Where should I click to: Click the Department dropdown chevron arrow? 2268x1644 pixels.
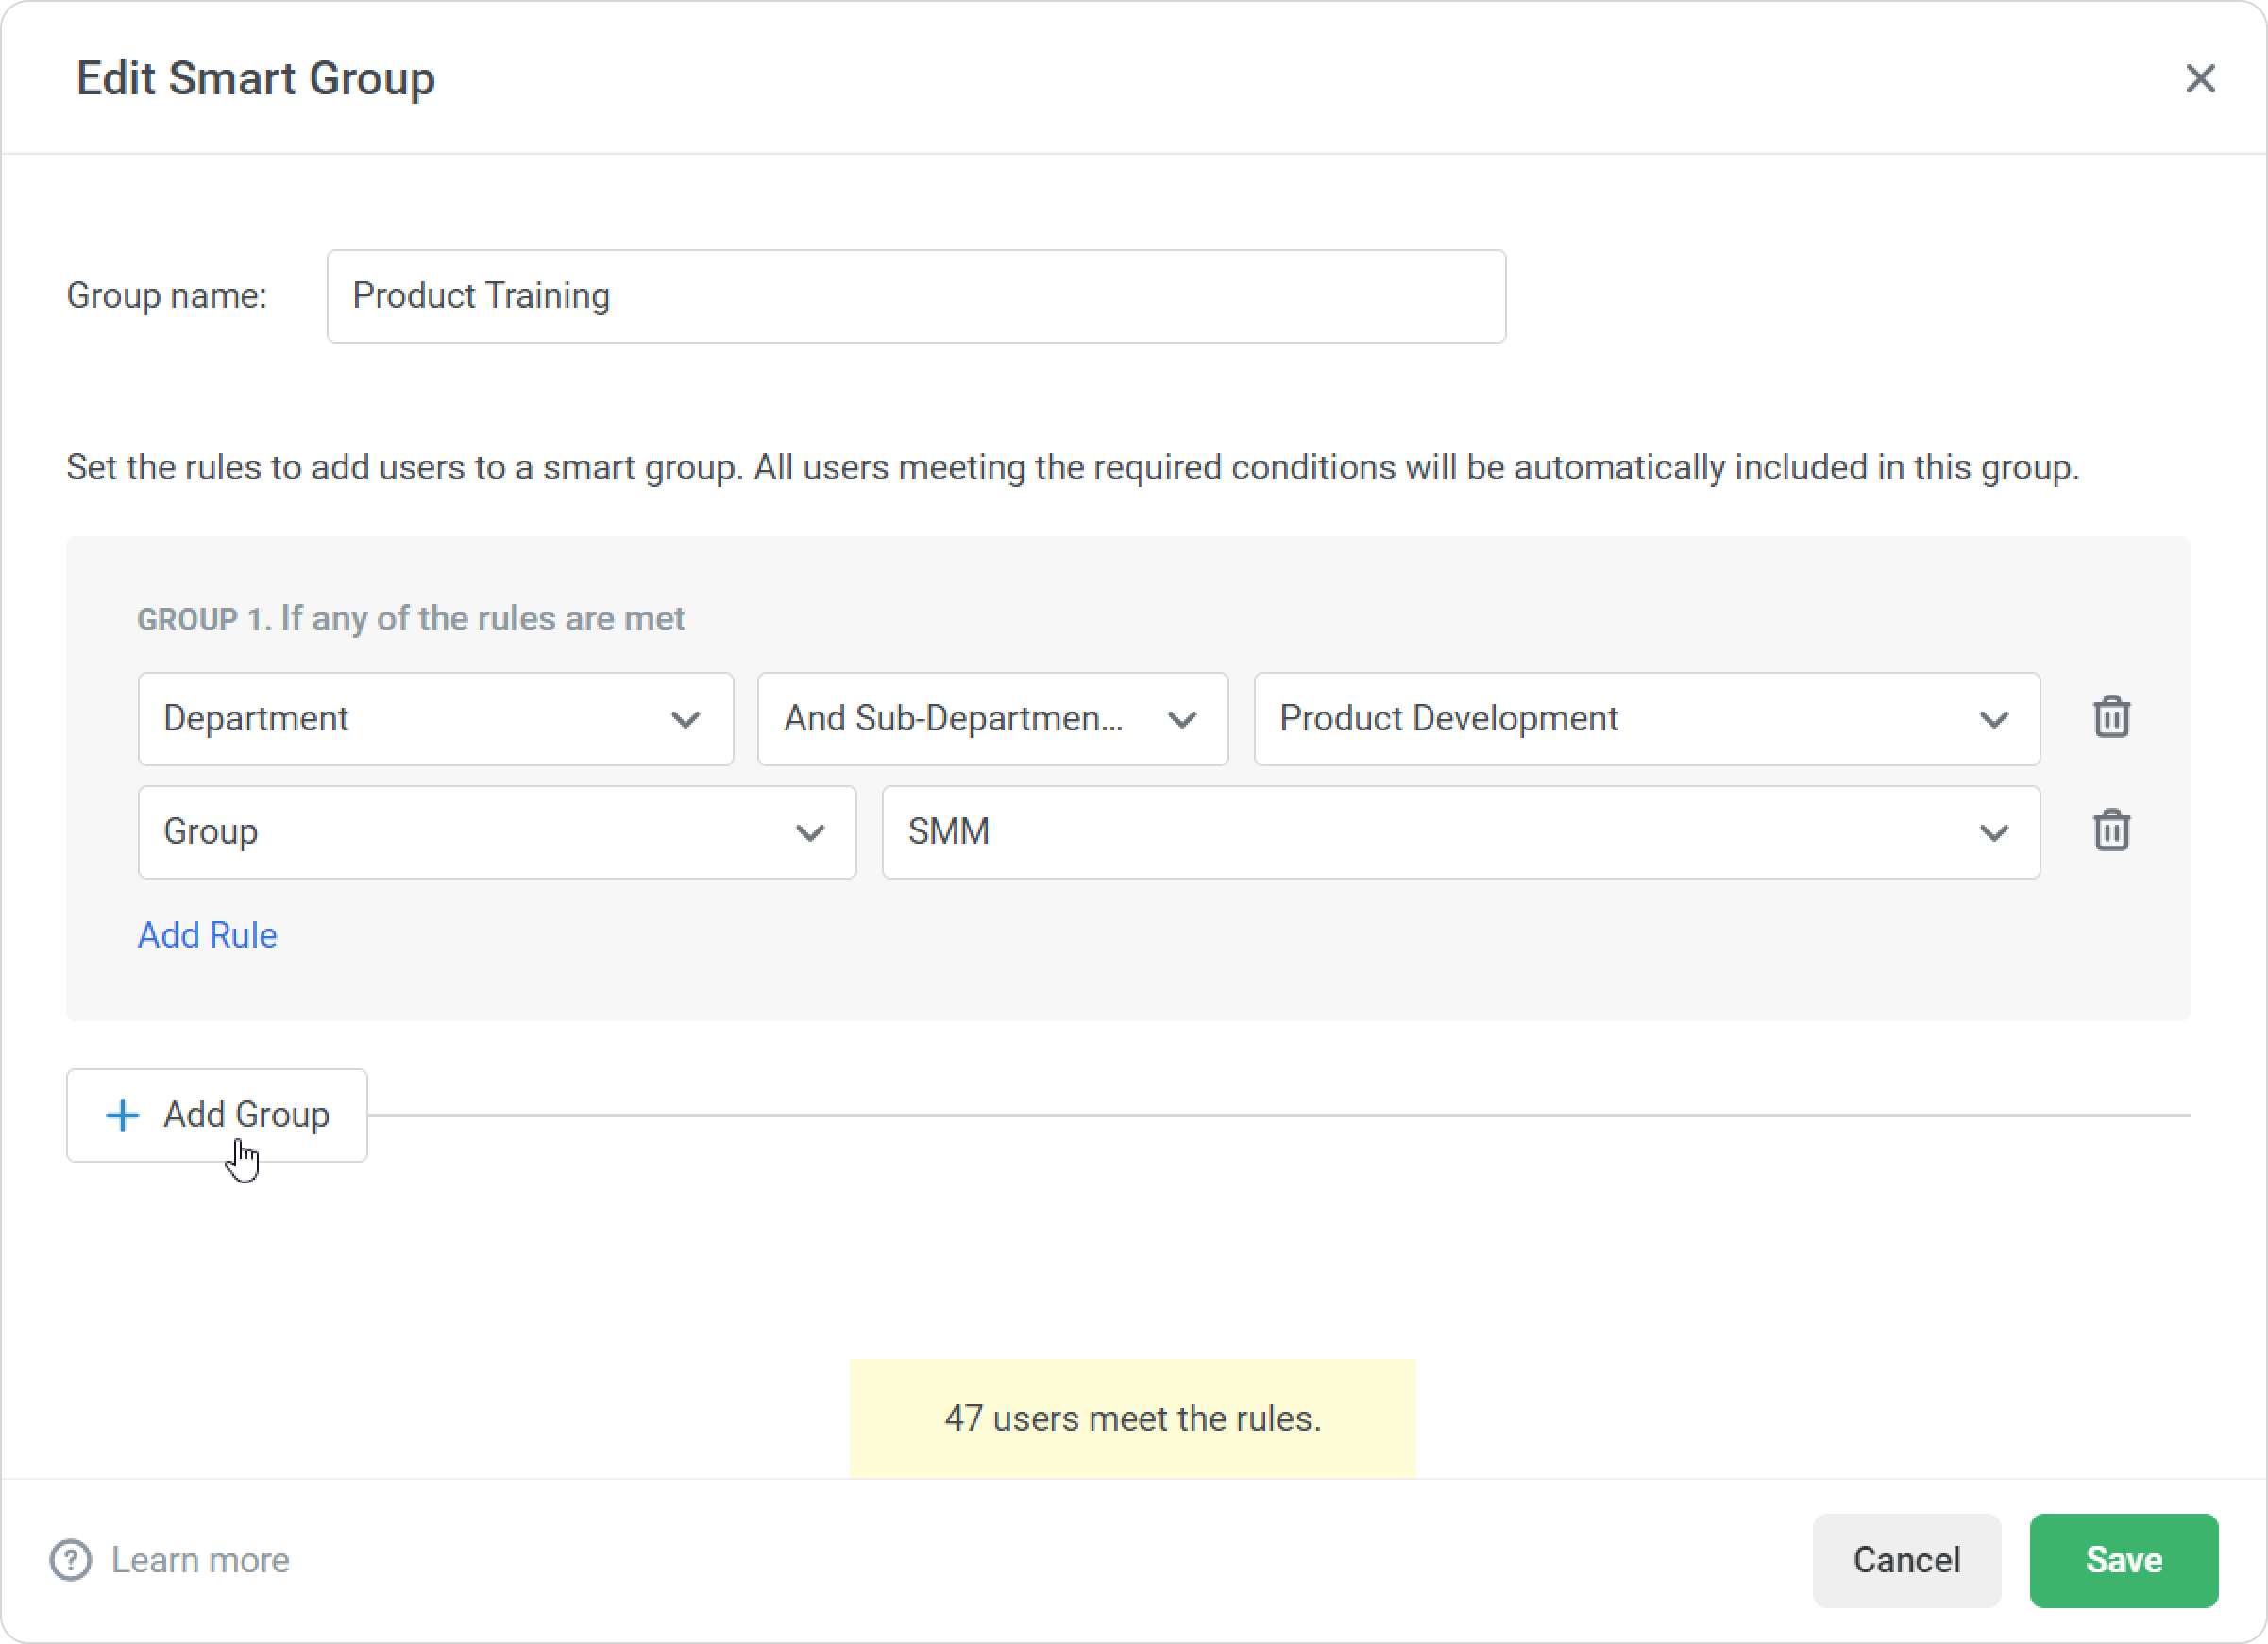click(685, 719)
